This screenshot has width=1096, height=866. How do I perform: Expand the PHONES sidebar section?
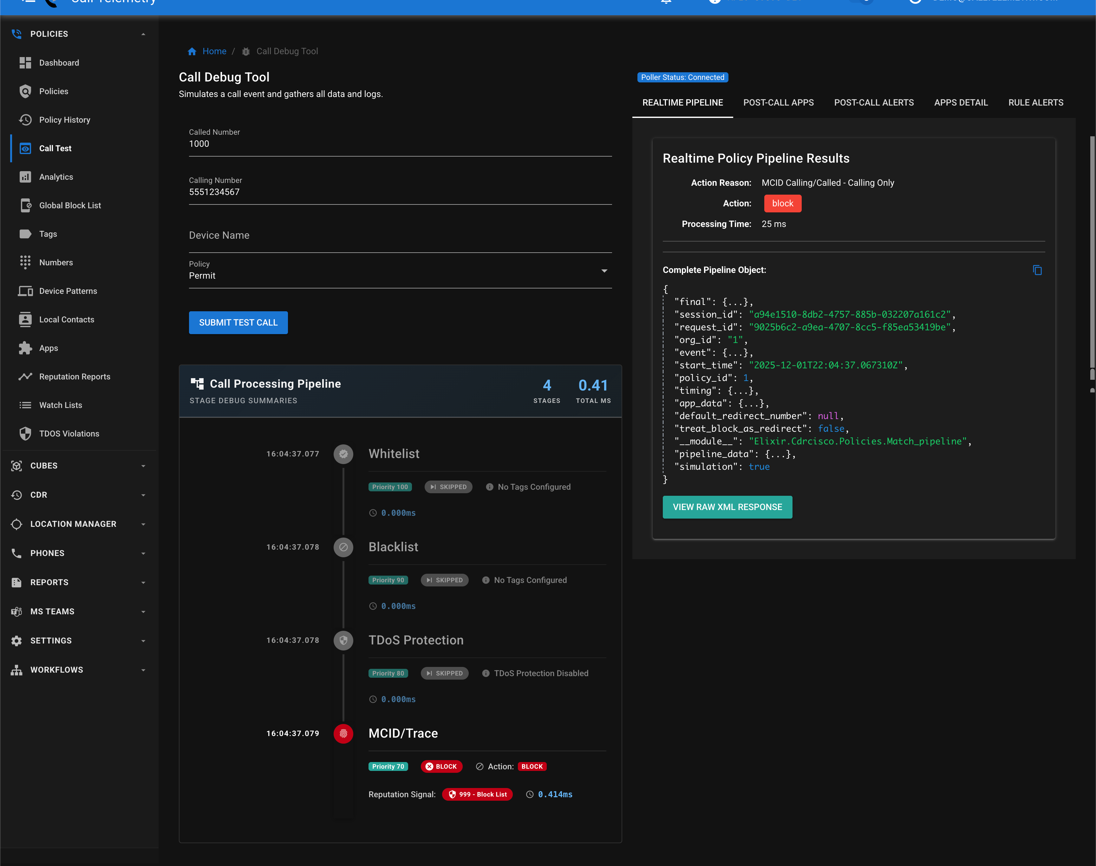point(79,553)
